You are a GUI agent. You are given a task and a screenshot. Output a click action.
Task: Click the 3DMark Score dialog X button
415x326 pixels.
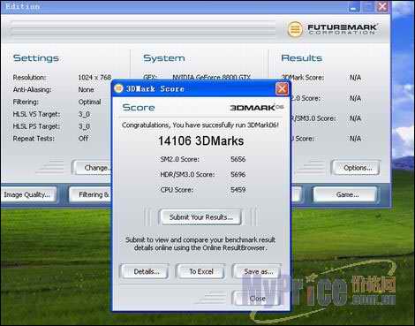[x=282, y=88]
